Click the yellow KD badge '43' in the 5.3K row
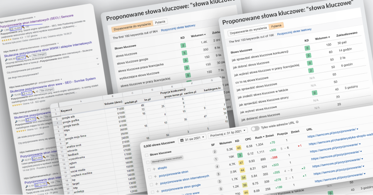This screenshot has width=373, height=195. pyautogui.click(x=239, y=148)
